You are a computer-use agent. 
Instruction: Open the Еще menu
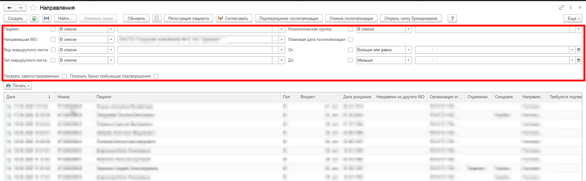click(573, 18)
